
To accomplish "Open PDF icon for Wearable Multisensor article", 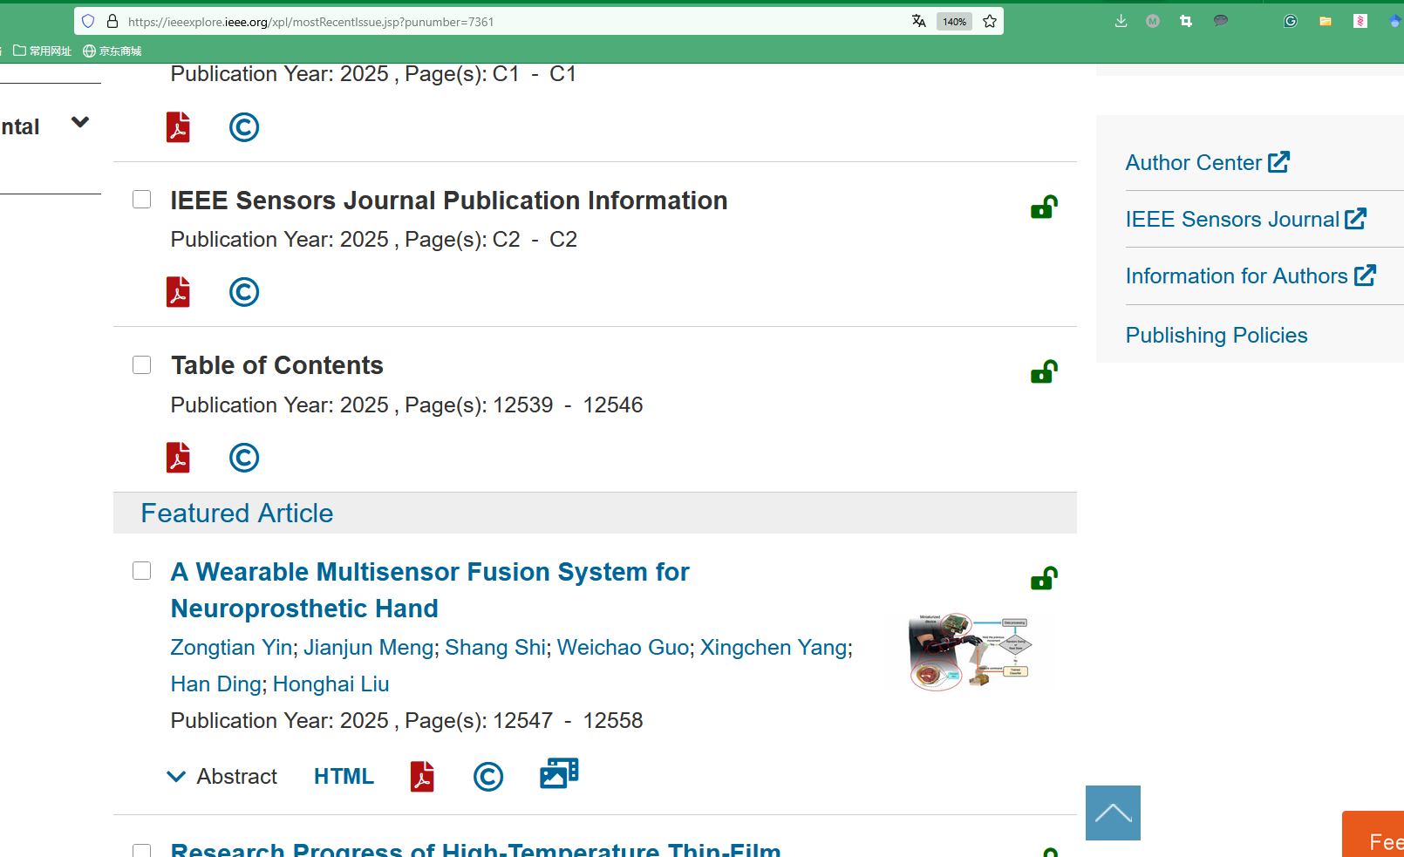I will [422, 776].
